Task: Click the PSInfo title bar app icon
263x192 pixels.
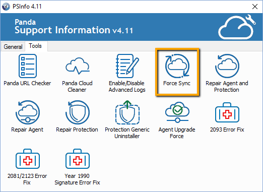Action: point(6,7)
